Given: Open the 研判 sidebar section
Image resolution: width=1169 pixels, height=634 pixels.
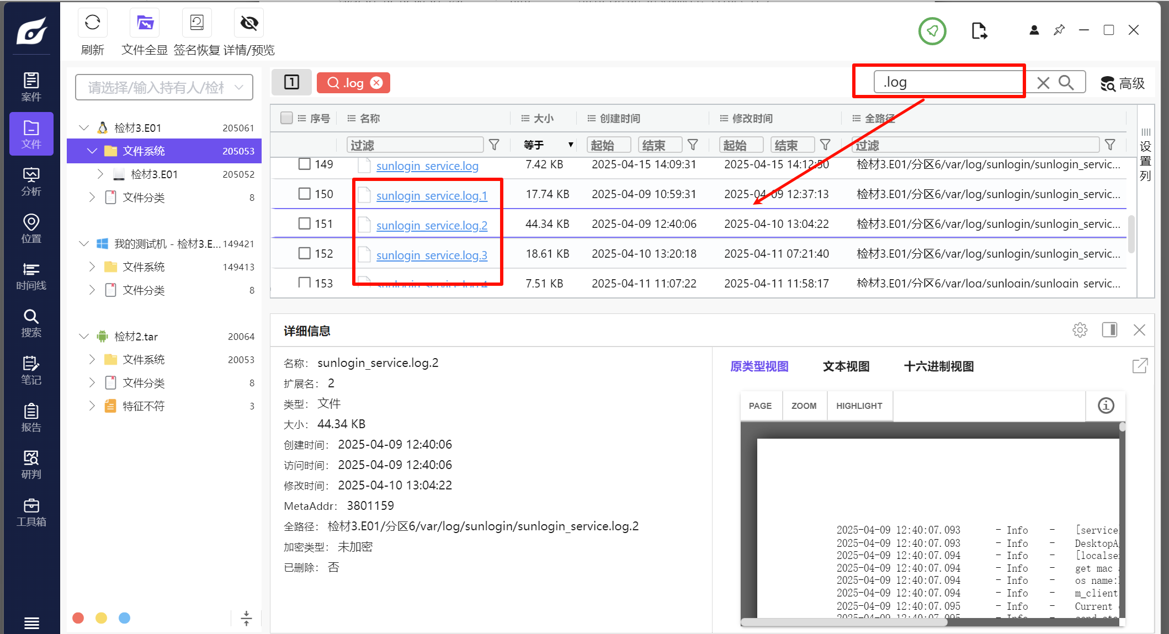Looking at the screenshot, I should coord(31,465).
